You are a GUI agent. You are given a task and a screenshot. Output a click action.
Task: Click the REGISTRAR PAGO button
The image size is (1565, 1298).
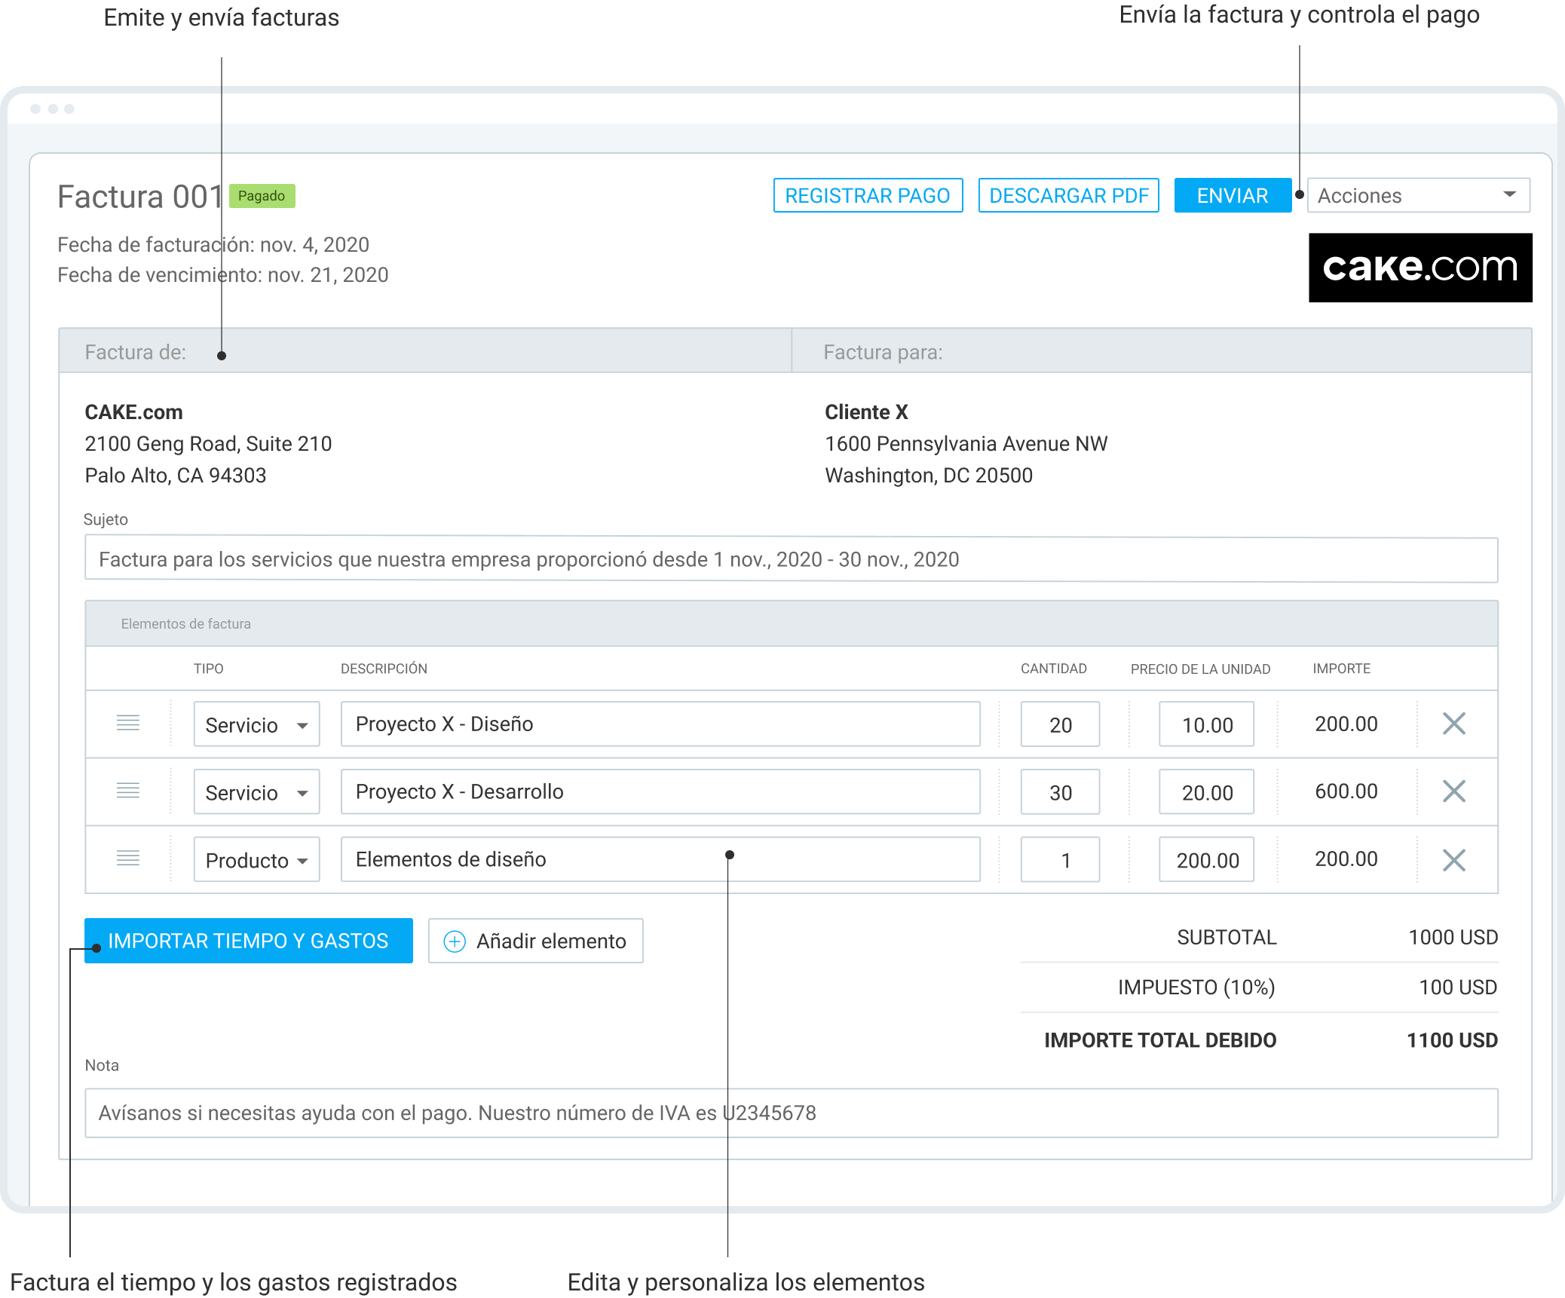click(868, 195)
